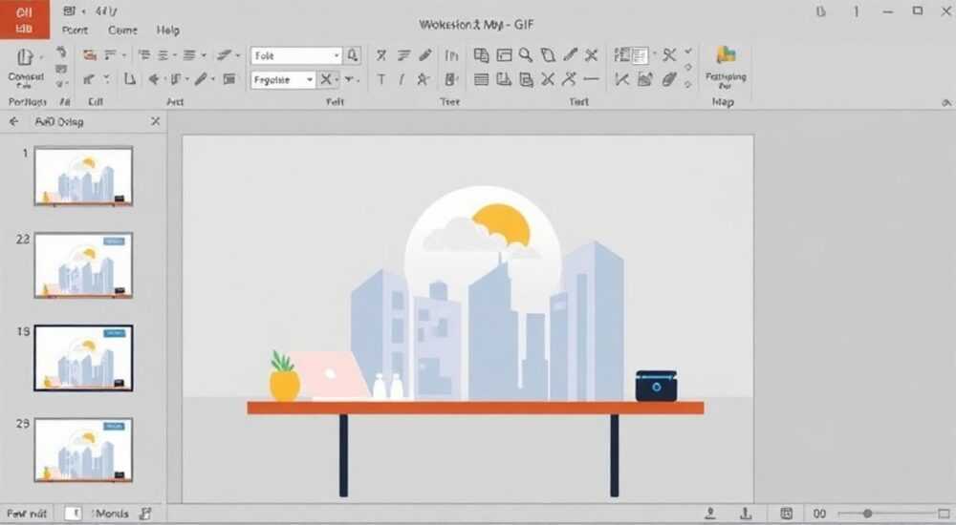956x525 pixels.
Task: Click the pencil icon in the Felt group
Action: [425, 55]
